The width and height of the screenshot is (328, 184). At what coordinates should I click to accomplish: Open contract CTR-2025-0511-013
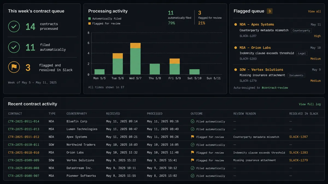click(x=24, y=129)
